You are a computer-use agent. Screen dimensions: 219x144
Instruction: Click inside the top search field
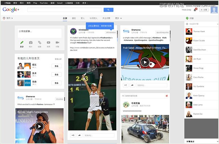[64, 10]
